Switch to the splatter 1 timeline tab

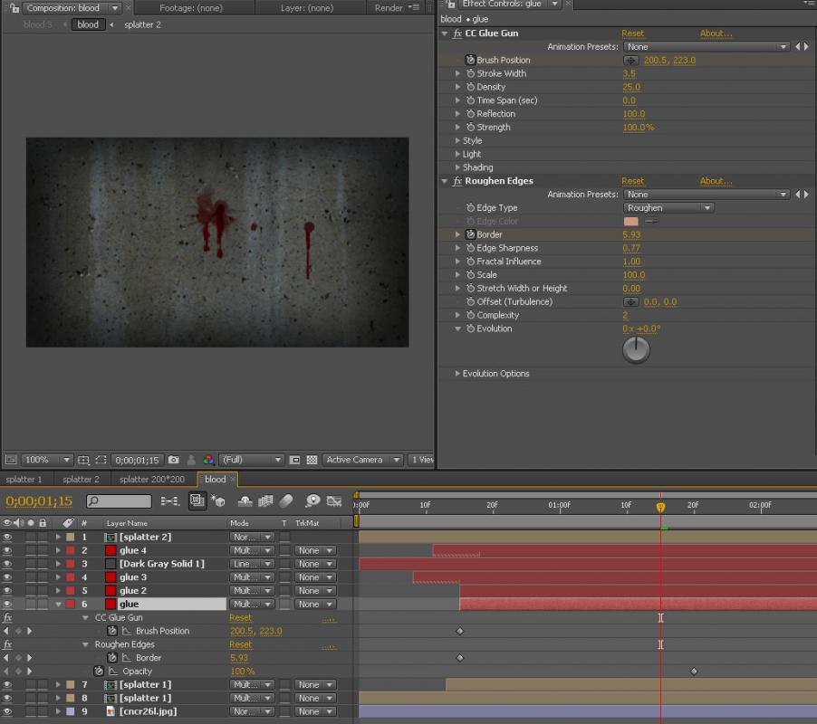click(24, 480)
